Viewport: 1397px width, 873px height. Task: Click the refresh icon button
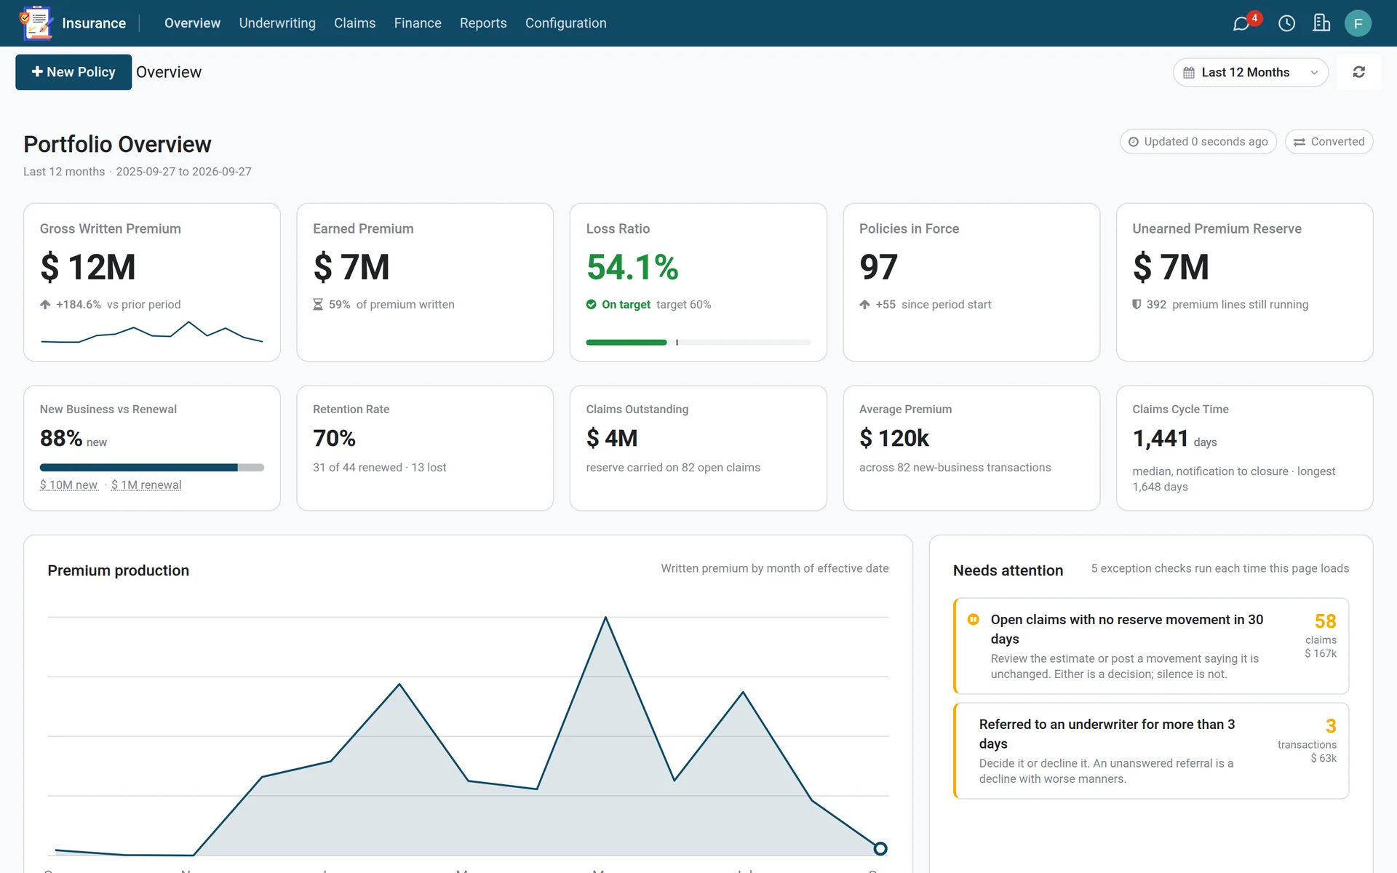coord(1358,72)
